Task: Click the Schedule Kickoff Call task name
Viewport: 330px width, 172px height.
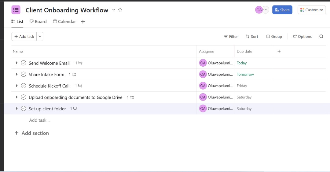Action: point(49,86)
